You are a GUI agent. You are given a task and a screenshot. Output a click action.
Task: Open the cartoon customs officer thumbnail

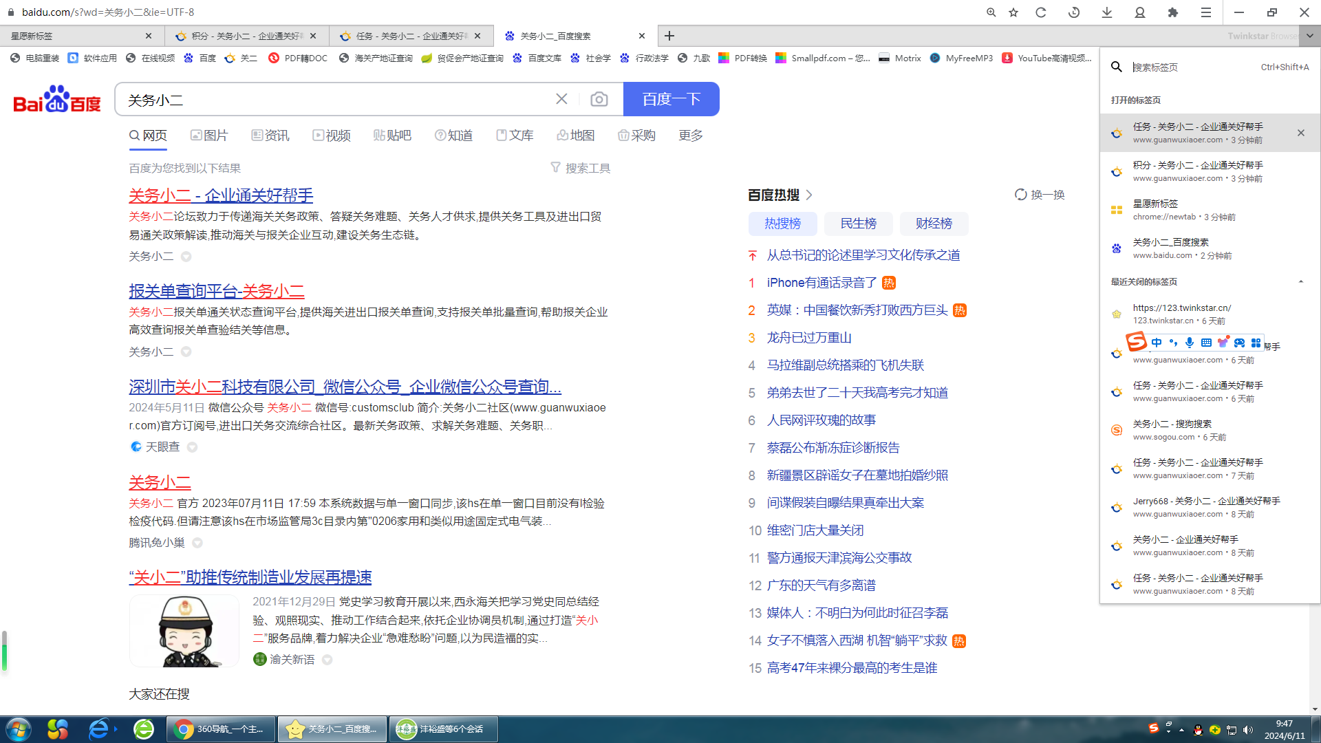click(184, 631)
